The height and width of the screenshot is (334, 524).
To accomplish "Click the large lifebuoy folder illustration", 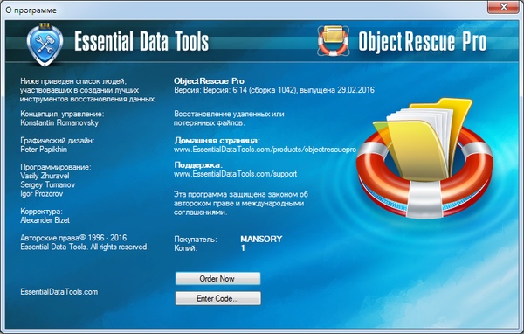I will (424, 159).
